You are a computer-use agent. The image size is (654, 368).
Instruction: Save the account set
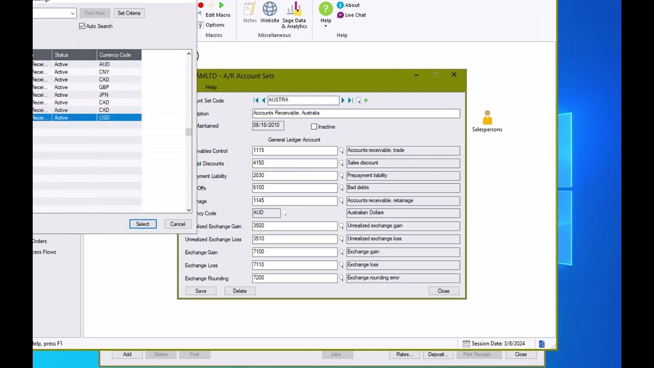coord(201,291)
